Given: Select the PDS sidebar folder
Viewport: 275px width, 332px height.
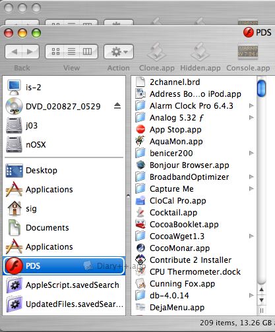Looking at the screenshot, I should pos(64,266).
